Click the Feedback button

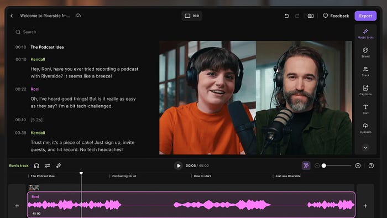click(x=336, y=16)
